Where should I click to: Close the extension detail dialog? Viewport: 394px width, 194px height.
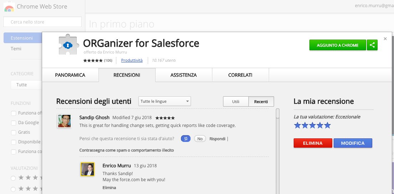(385, 39)
